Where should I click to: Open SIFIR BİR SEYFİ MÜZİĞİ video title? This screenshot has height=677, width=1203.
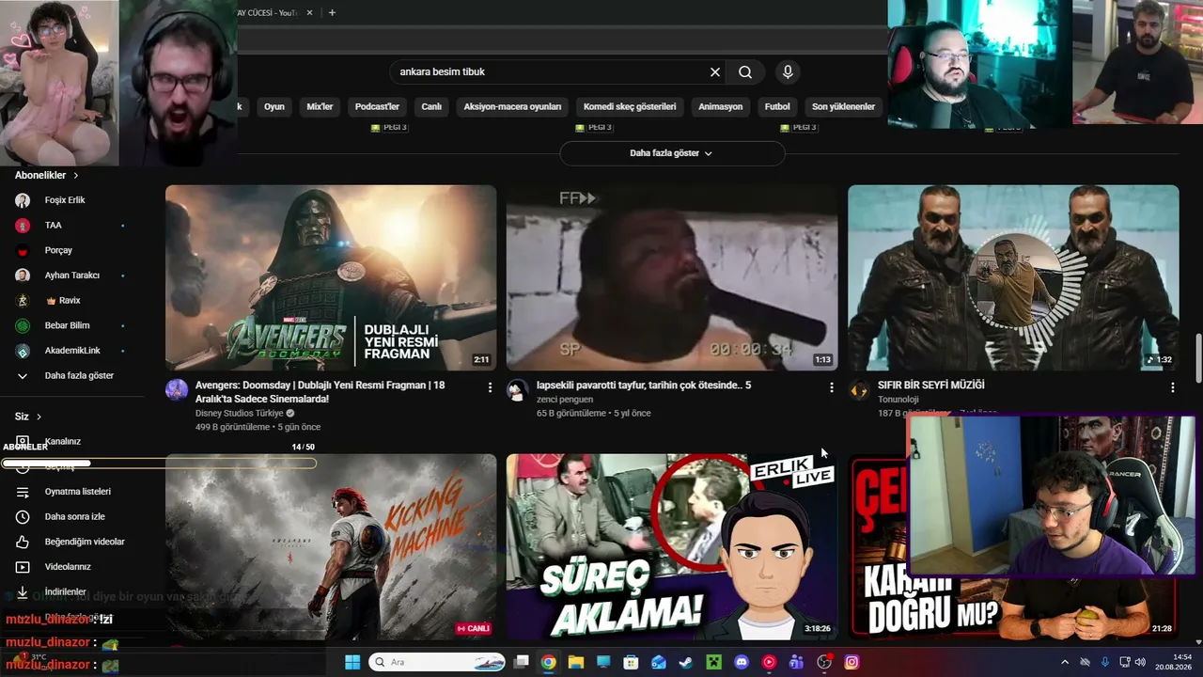[931, 386]
